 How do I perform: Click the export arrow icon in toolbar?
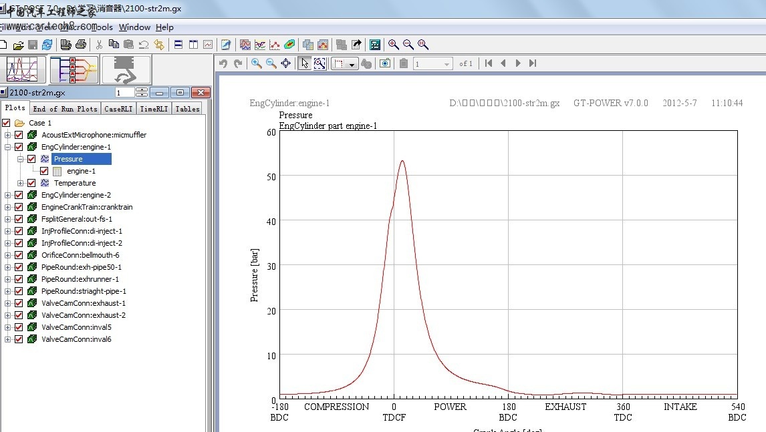357,45
